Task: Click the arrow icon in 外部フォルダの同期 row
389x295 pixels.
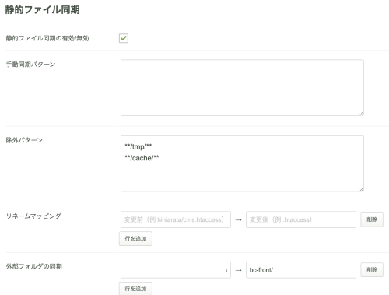Action: pyautogui.click(x=238, y=270)
